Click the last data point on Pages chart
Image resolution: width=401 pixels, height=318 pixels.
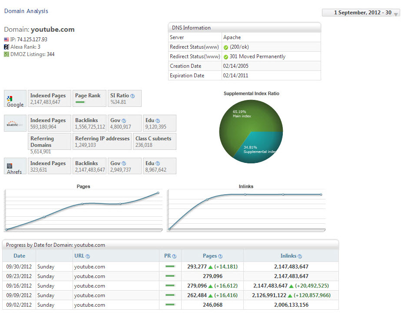tap(158, 192)
